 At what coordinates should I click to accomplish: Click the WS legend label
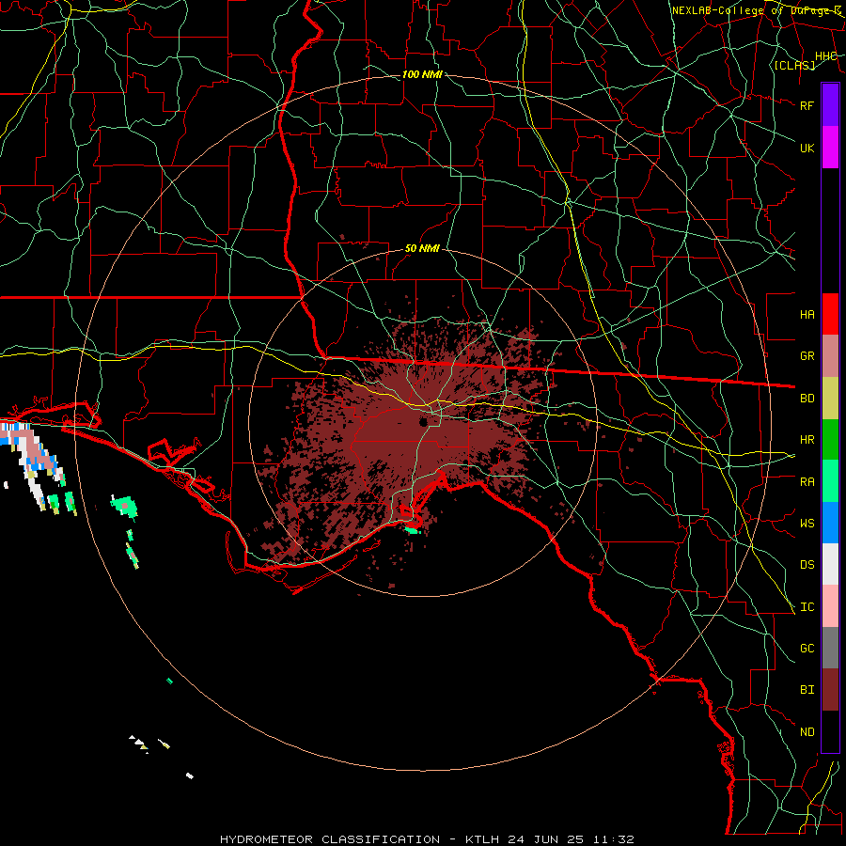tap(807, 524)
